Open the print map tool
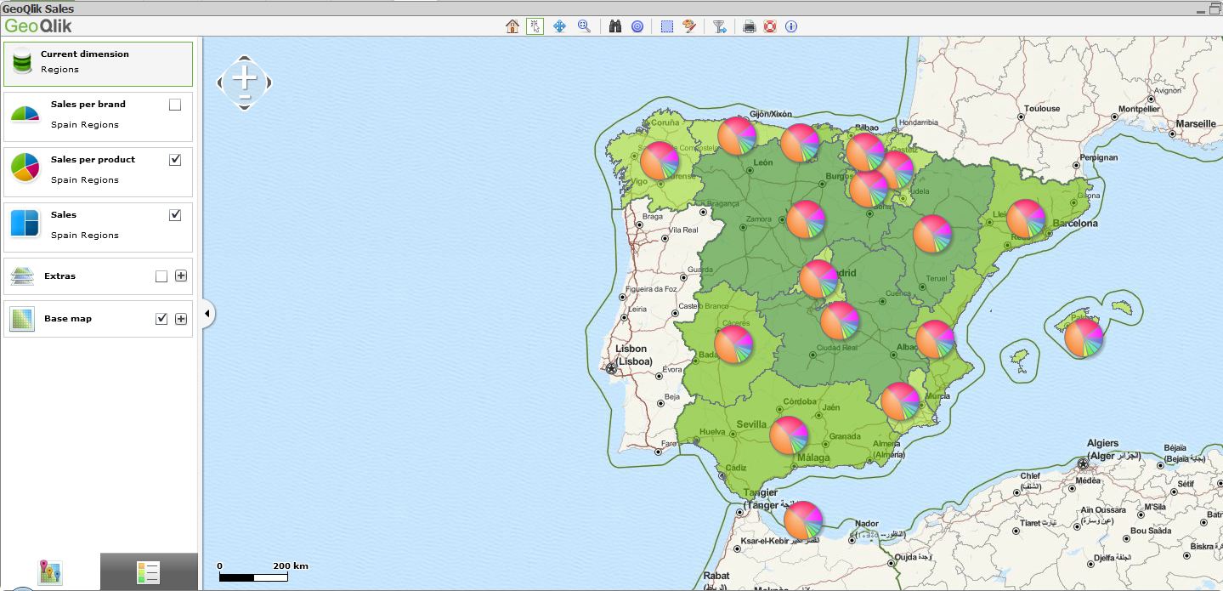The image size is (1223, 591). (x=748, y=26)
